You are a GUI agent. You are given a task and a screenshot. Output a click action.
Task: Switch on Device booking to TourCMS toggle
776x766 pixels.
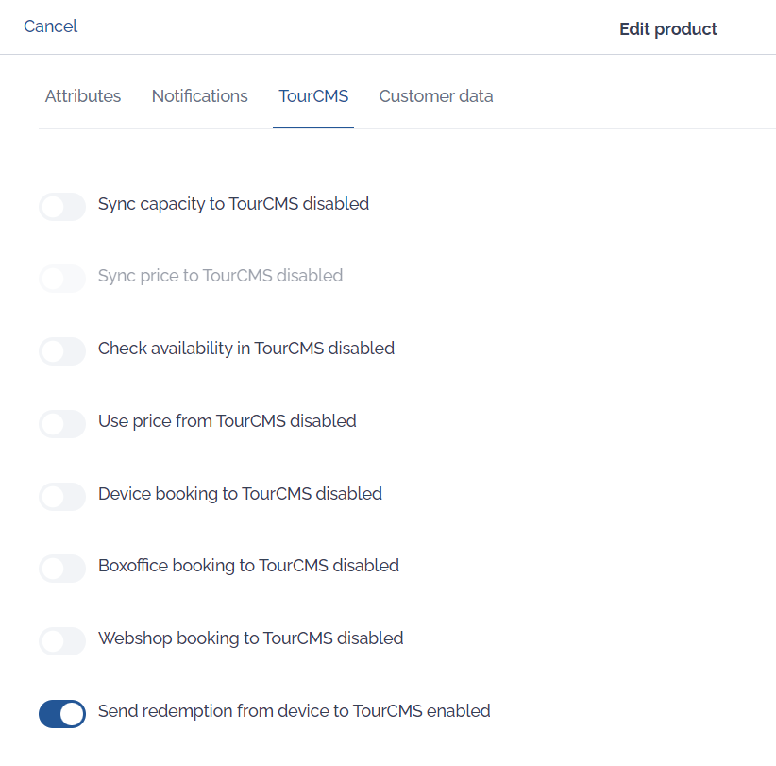tap(62, 497)
